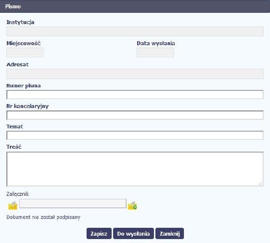Click the Numer pisma label

(24, 86)
